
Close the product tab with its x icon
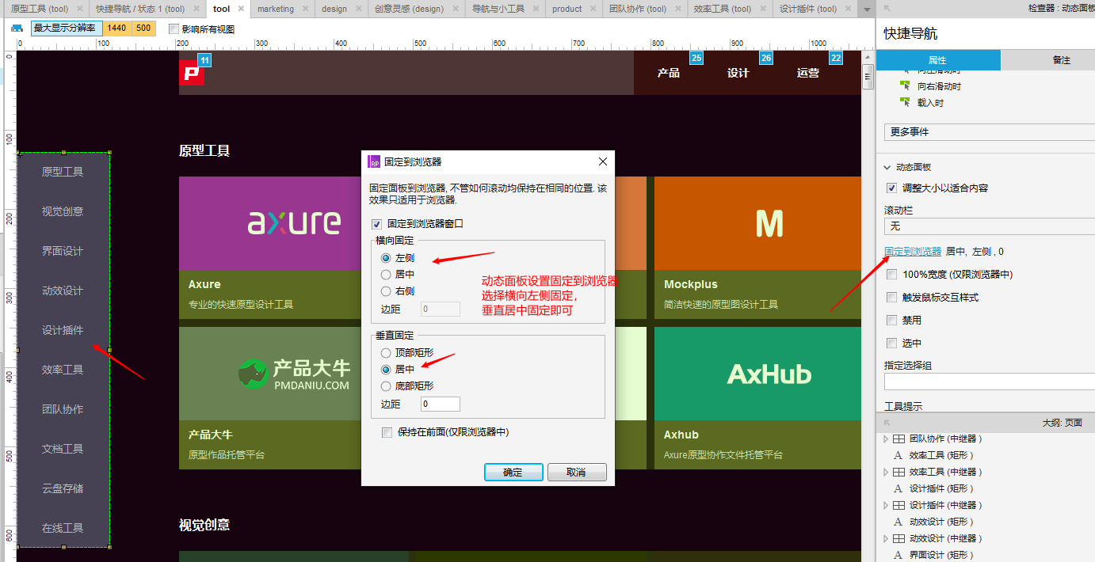(593, 9)
